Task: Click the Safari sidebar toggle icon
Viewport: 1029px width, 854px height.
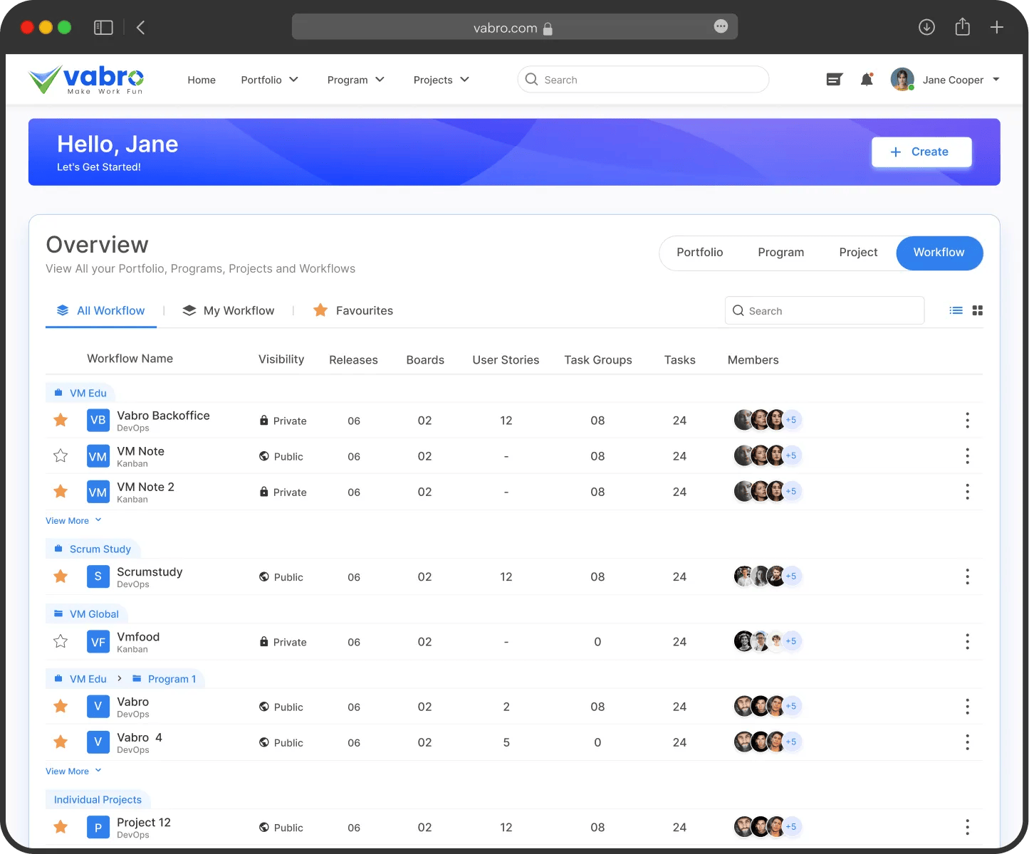Action: [x=103, y=28]
